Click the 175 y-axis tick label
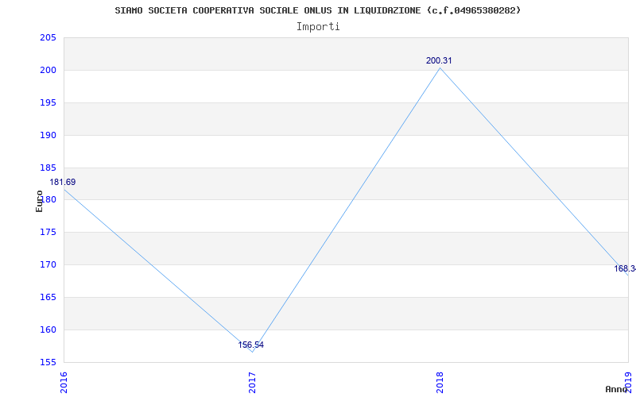Screen dimensions: 636x397 [48, 232]
